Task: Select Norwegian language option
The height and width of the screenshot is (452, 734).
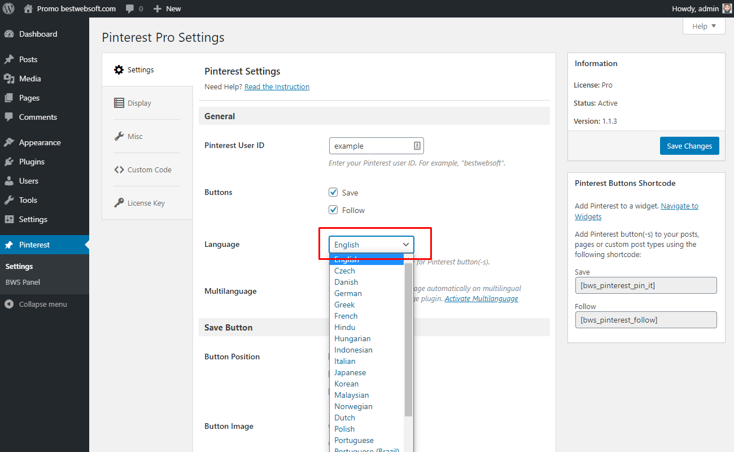Action: point(367,406)
